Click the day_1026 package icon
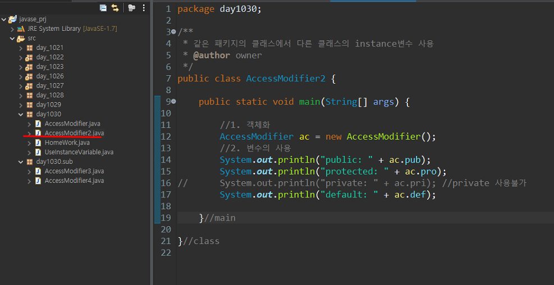 29,76
